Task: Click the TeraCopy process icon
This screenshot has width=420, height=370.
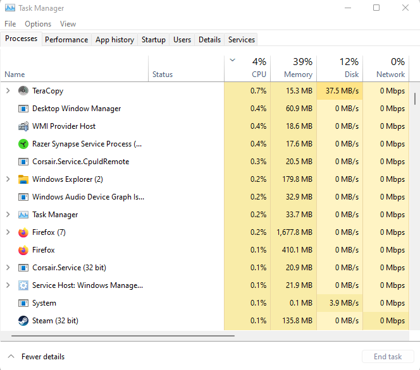Action: pyautogui.click(x=23, y=91)
